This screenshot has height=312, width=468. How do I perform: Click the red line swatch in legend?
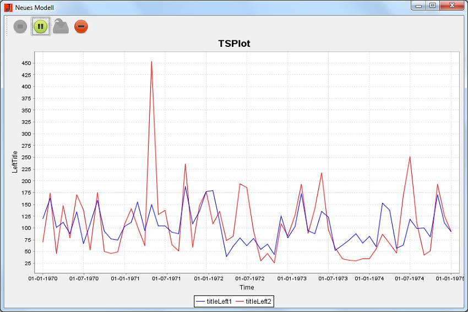tap(240, 301)
